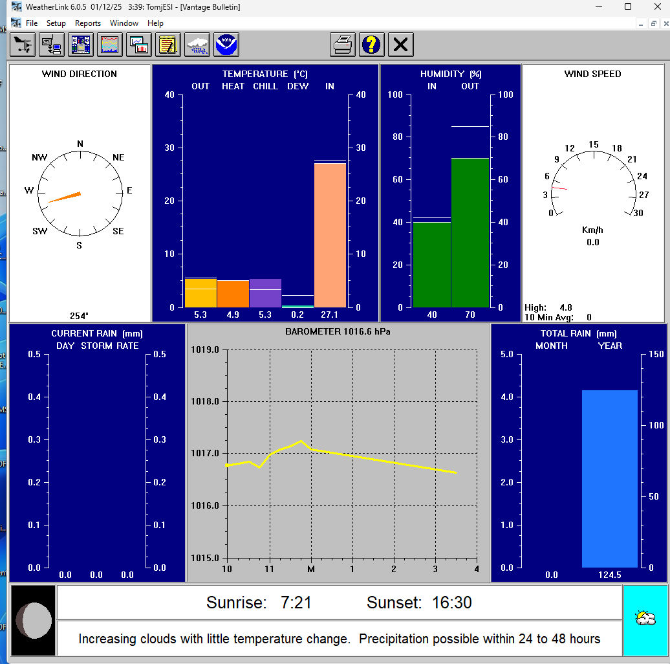Click the graph plot windows toolbar icon

coord(139,45)
